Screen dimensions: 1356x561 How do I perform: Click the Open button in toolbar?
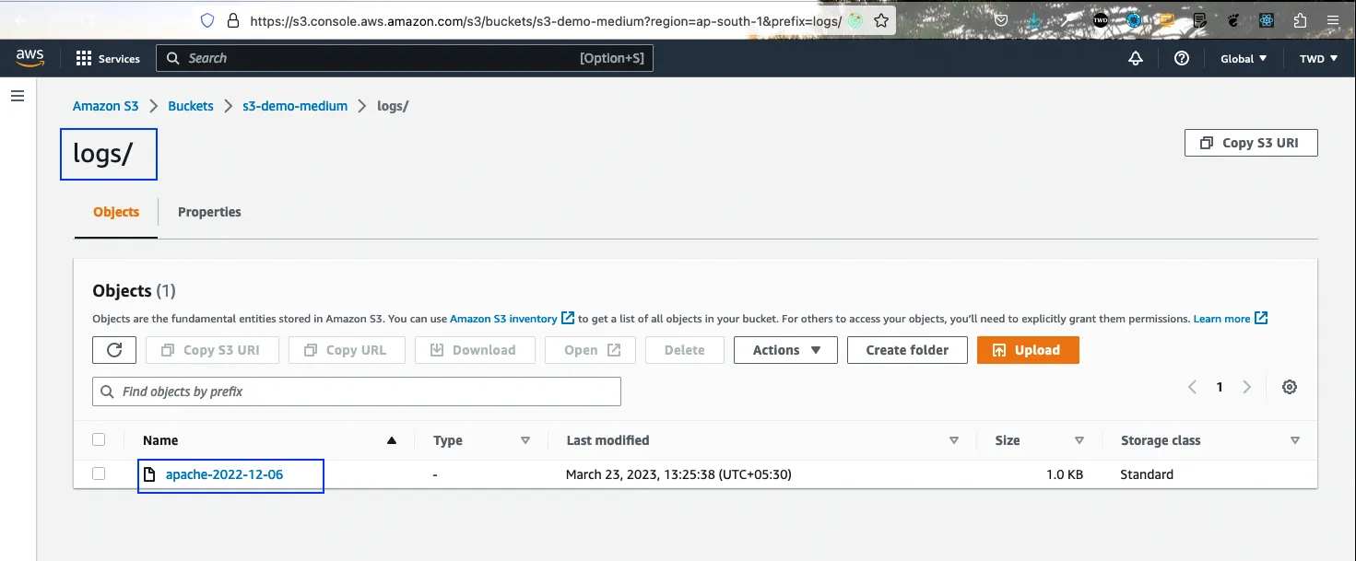tap(589, 350)
